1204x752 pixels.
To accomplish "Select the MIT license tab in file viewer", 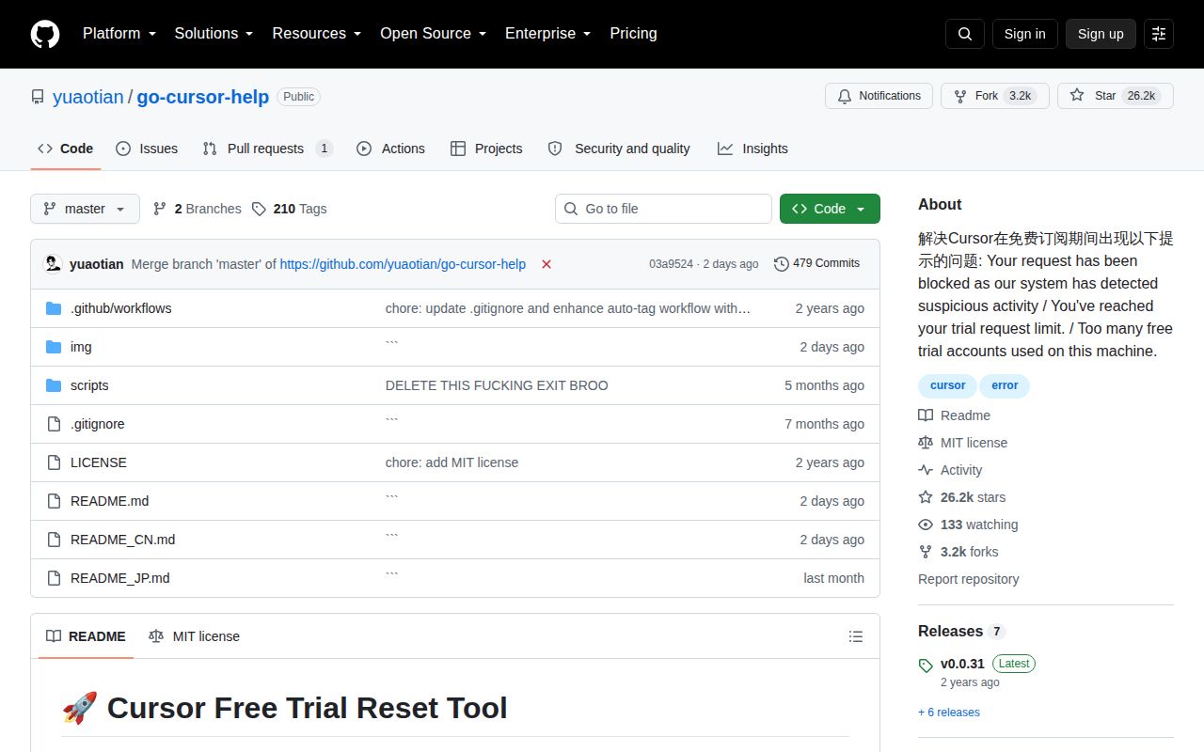I will (194, 636).
